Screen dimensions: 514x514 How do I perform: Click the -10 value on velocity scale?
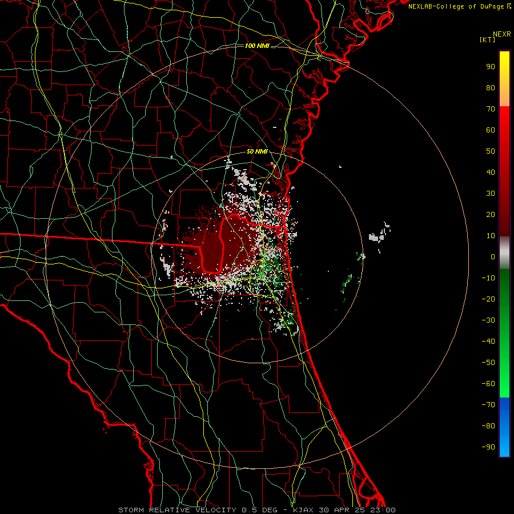click(488, 278)
